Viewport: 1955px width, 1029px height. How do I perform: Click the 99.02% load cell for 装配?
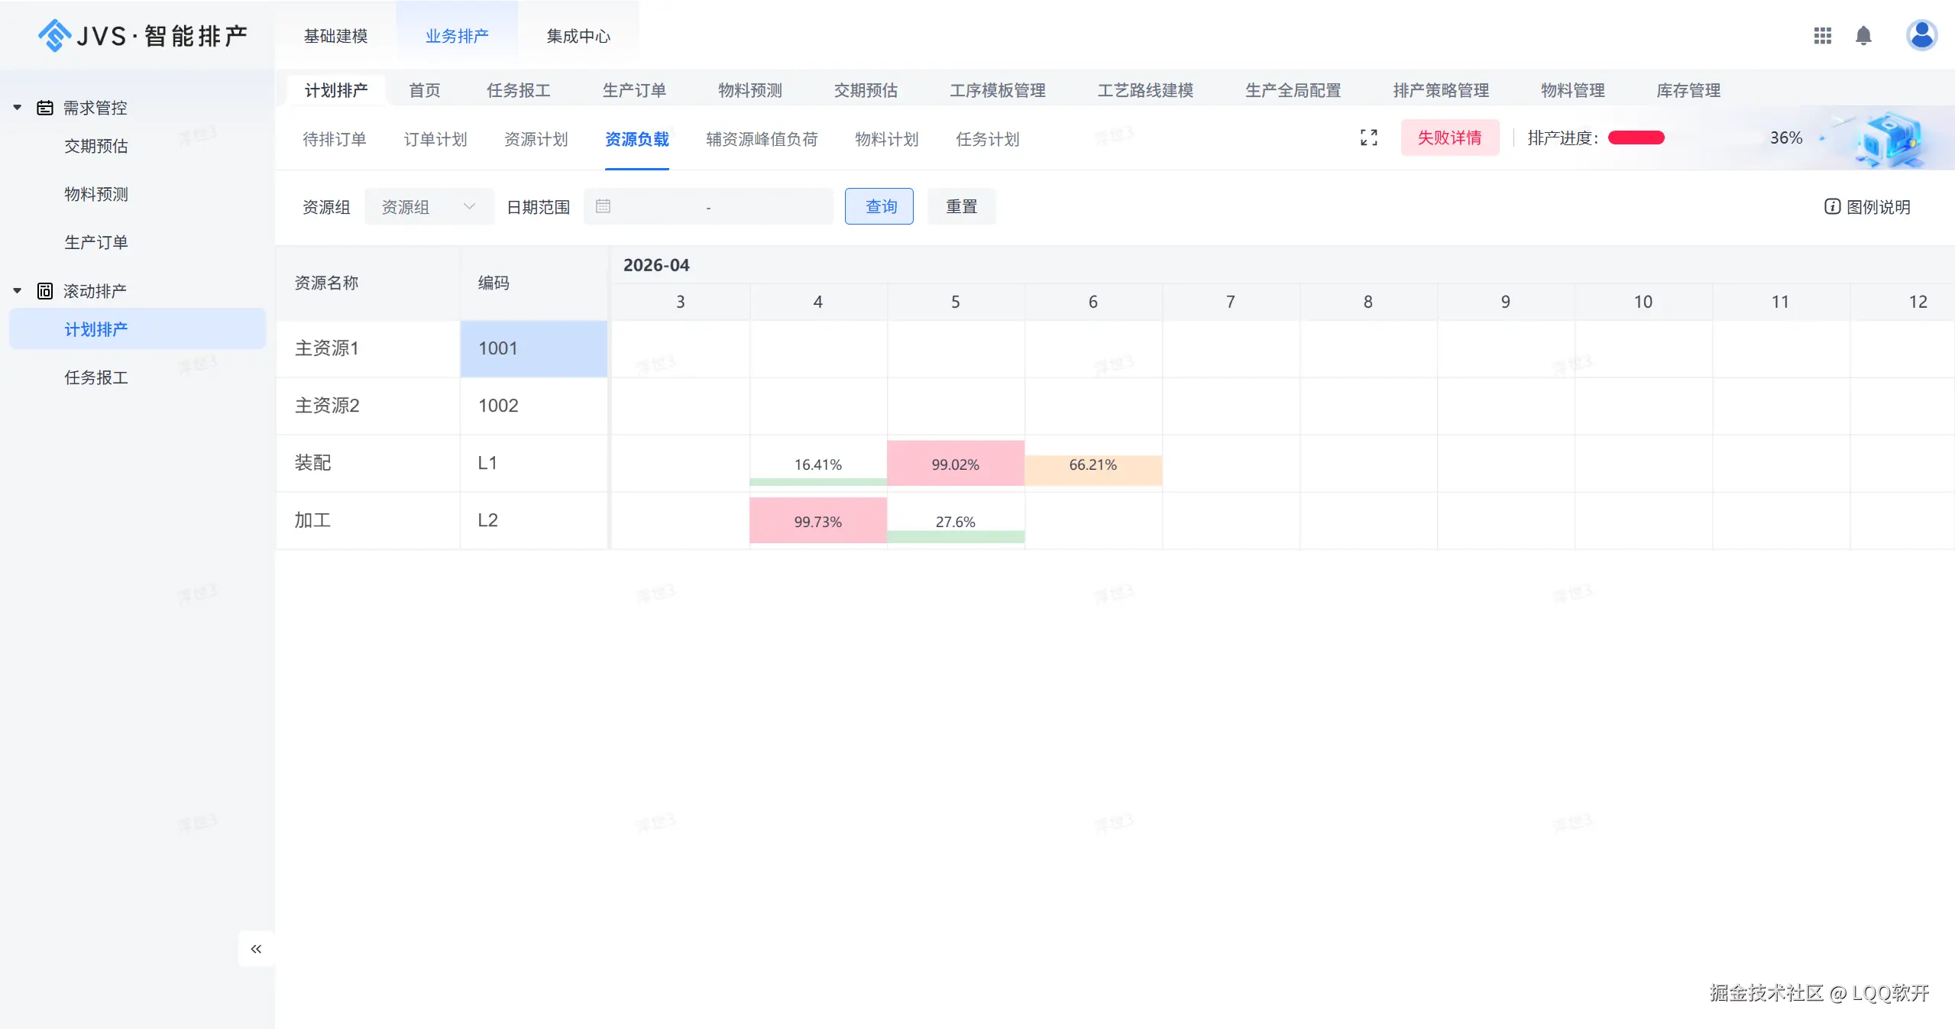point(955,464)
